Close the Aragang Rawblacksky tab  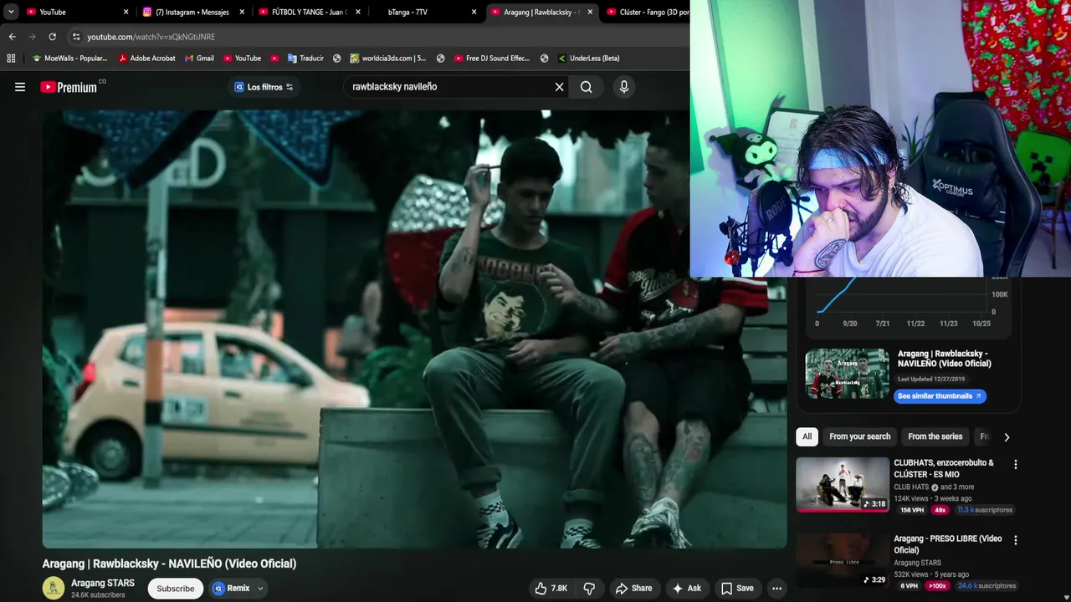coord(590,12)
